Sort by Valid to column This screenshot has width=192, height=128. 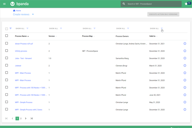click(153, 36)
